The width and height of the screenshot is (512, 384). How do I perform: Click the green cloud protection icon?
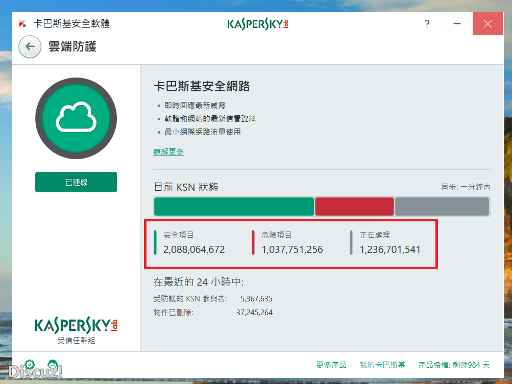(x=76, y=118)
